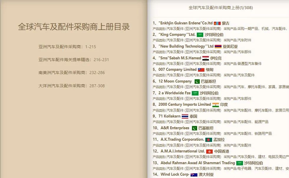Click country label 印度 in entry 8
The image size is (289, 178).
point(224,105)
